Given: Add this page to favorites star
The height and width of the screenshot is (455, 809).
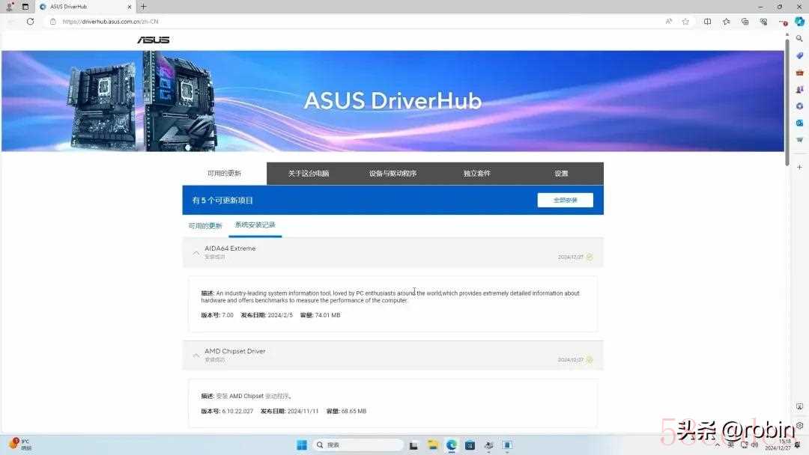Looking at the screenshot, I should click(x=685, y=22).
